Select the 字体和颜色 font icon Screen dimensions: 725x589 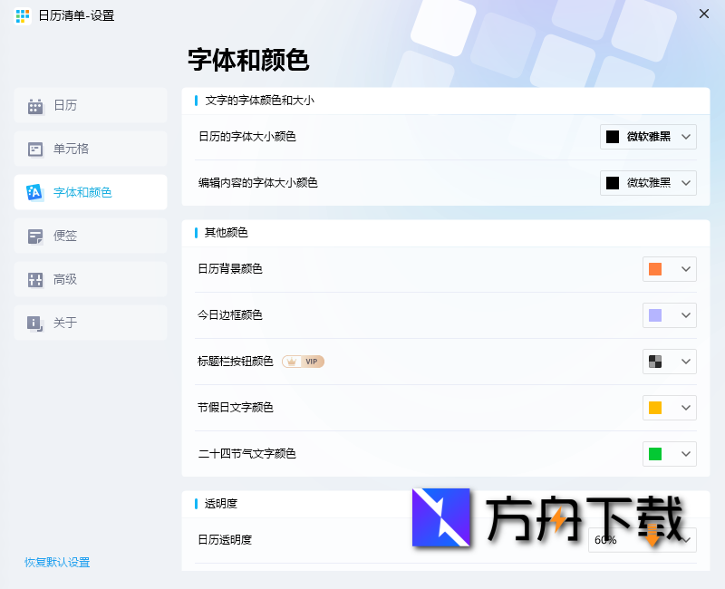(x=35, y=192)
